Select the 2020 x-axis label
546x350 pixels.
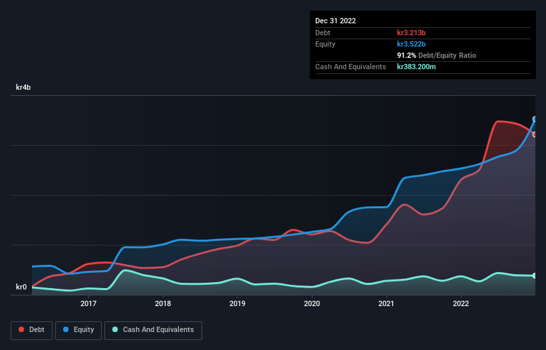tap(312, 303)
